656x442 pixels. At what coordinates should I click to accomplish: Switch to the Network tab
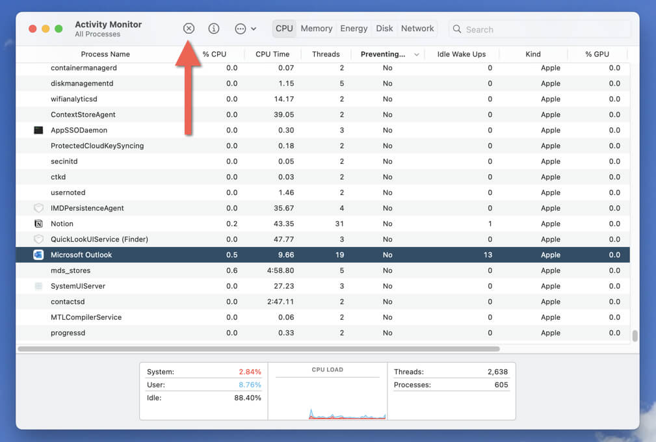coord(417,29)
